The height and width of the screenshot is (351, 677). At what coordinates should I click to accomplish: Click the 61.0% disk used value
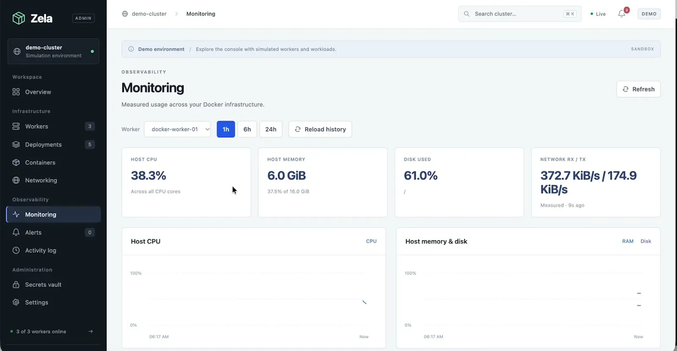(x=421, y=176)
